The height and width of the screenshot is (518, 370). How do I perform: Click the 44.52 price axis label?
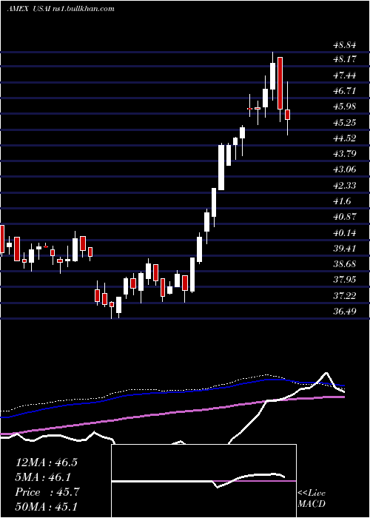click(344, 138)
